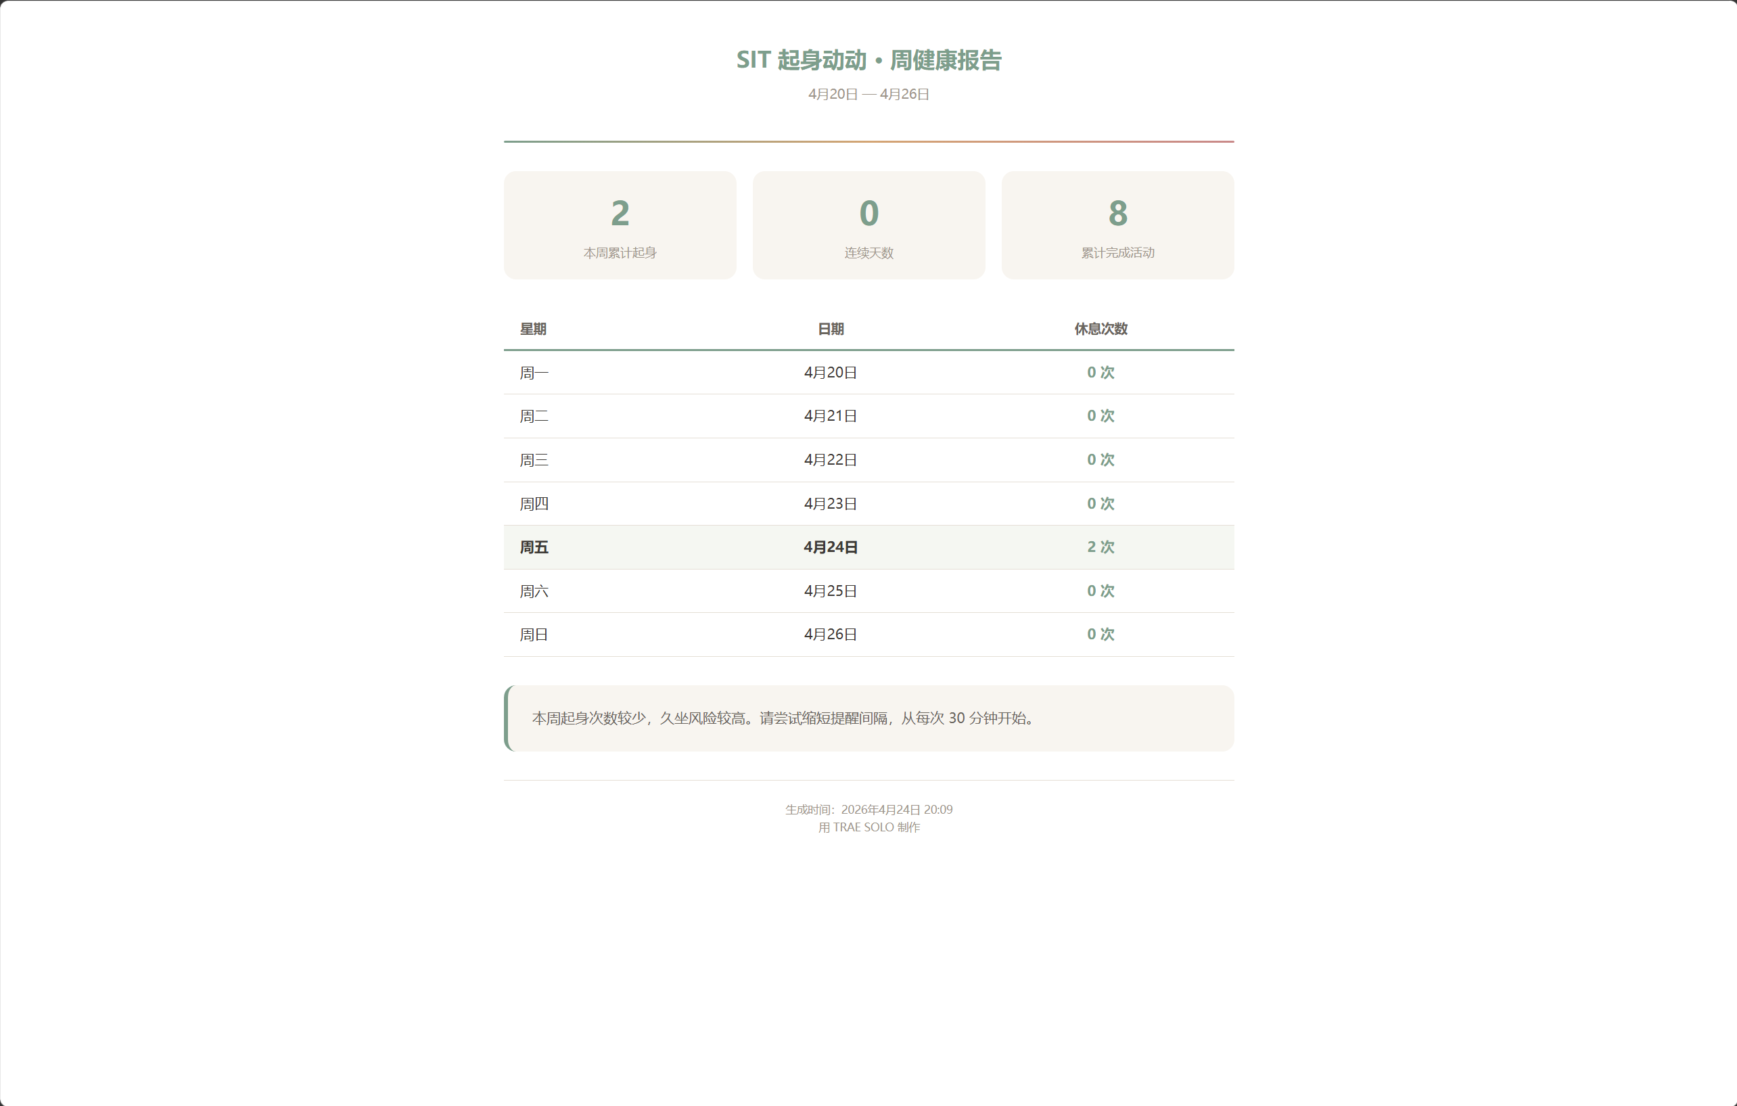This screenshot has width=1737, height=1106.
Task: Click the large number 8 in stats
Action: (1117, 214)
